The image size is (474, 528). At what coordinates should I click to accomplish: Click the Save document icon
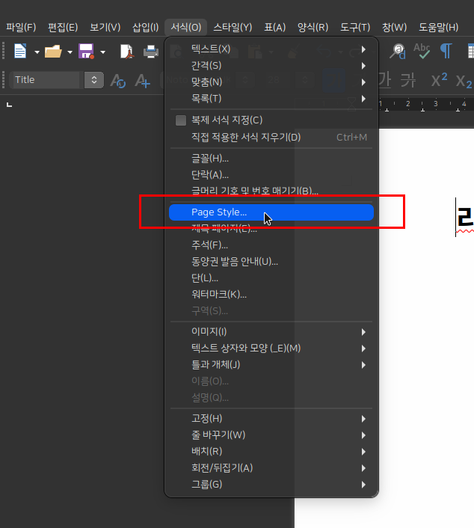click(x=86, y=52)
